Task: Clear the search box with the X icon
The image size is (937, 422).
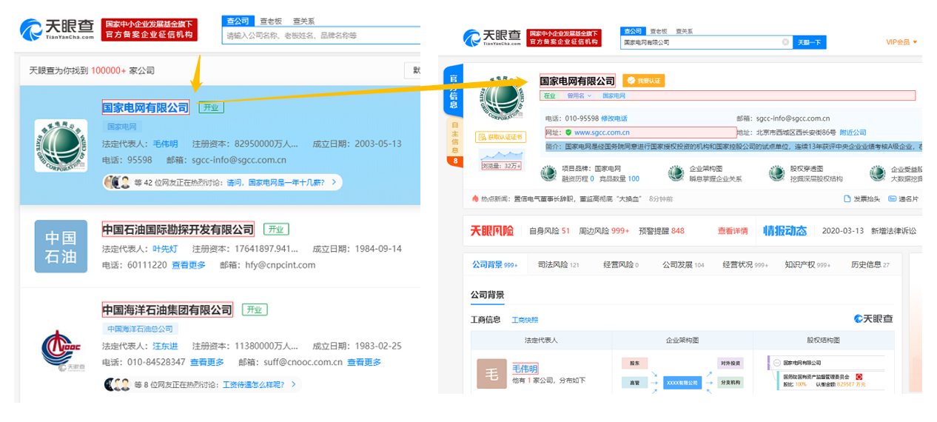Action: coord(785,42)
